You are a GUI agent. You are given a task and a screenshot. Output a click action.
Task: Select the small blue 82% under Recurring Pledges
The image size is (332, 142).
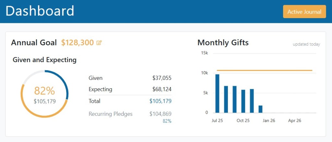(167, 121)
